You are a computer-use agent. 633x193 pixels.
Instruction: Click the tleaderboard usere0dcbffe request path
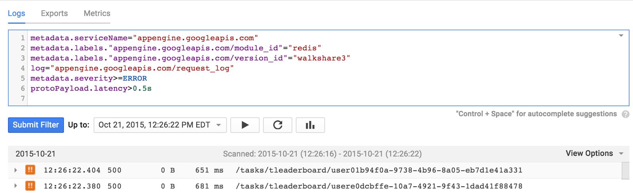coord(379,186)
